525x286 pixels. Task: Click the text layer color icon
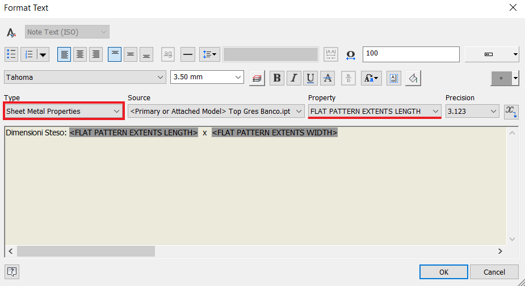[257, 78]
